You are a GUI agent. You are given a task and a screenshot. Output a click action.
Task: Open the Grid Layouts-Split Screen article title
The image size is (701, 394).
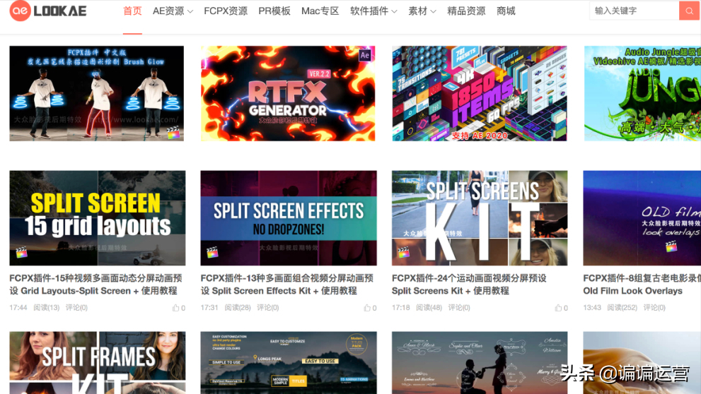click(95, 285)
